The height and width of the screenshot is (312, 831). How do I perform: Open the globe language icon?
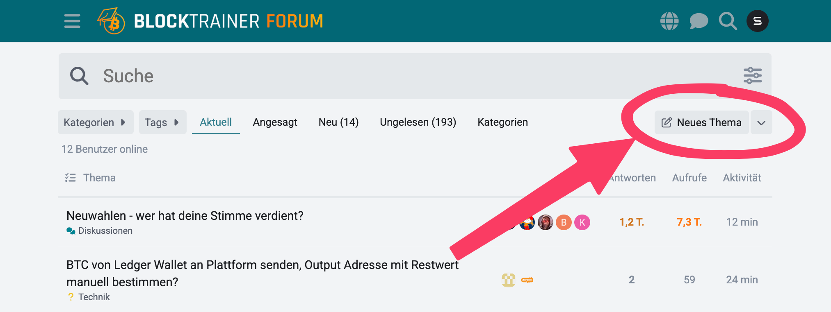click(669, 21)
